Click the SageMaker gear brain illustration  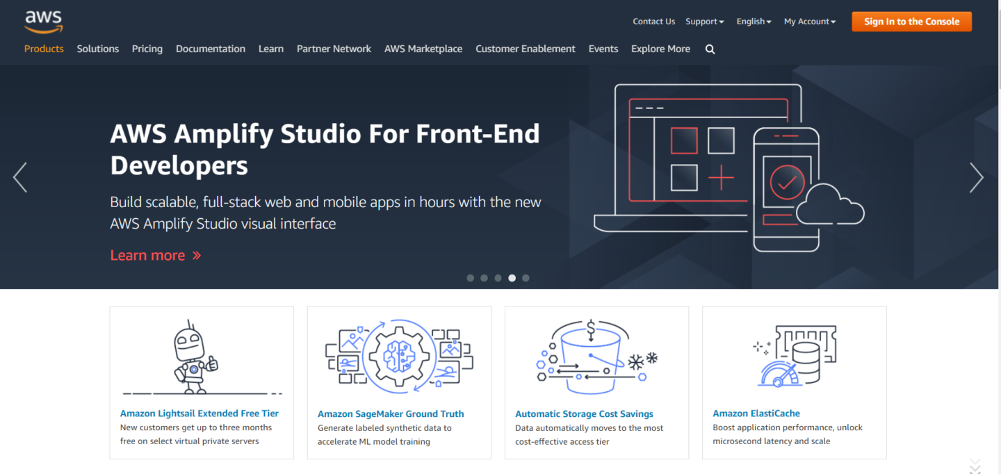click(398, 357)
